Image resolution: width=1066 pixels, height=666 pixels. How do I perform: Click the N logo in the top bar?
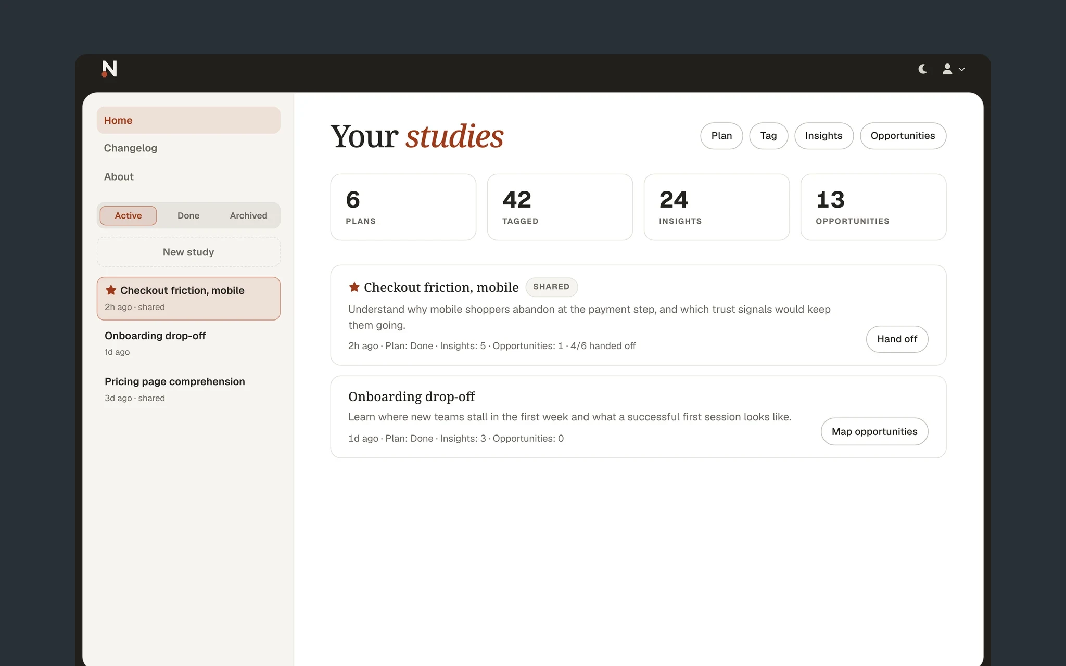tap(109, 69)
